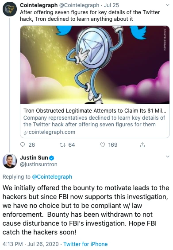Retweet the Cointelegraph post with 64 retweets
Viewport: 173px width, 250px height.
point(62,145)
